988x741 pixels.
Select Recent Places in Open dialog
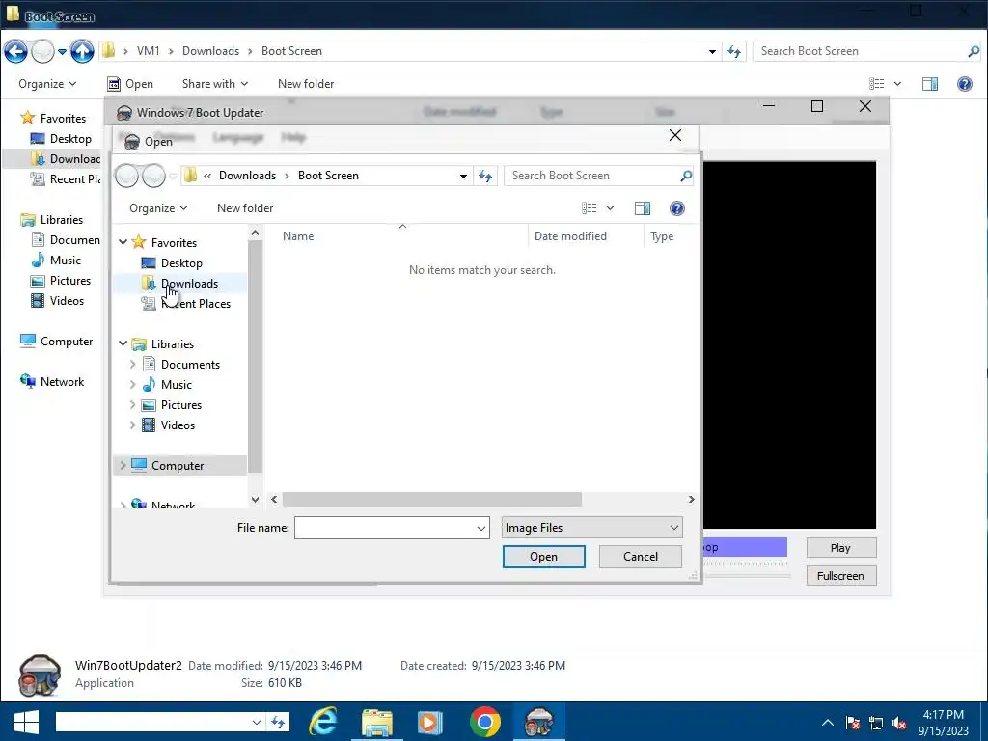pos(195,304)
